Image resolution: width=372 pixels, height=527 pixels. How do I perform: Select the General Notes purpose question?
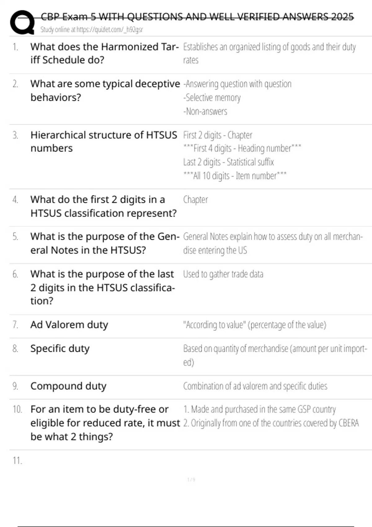(x=105, y=243)
